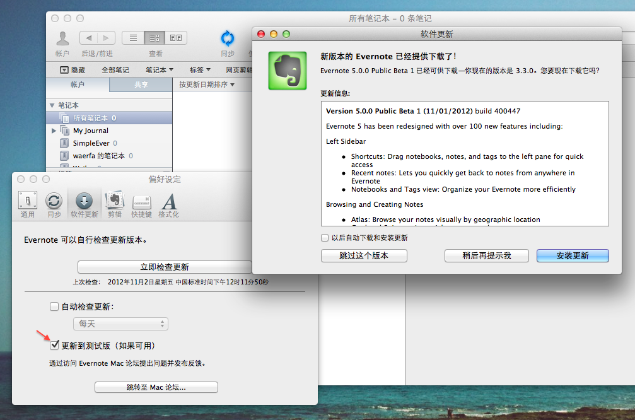
Task: Open the 每天 frequency dropdown
Action: pos(120,324)
